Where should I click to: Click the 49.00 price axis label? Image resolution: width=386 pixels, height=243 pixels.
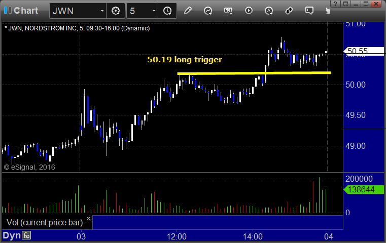(356, 146)
